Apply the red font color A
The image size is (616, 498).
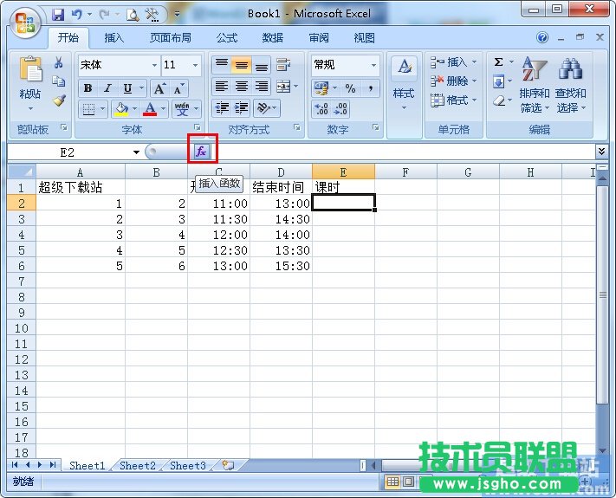click(x=150, y=109)
